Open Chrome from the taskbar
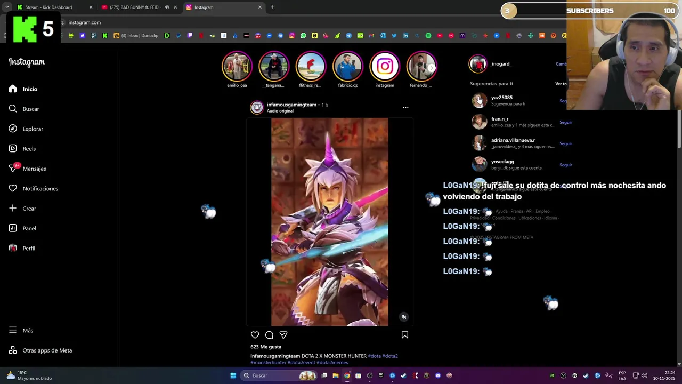 [347, 375]
